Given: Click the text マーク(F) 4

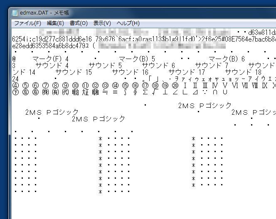Looking at the screenshot, I should 51,59.
